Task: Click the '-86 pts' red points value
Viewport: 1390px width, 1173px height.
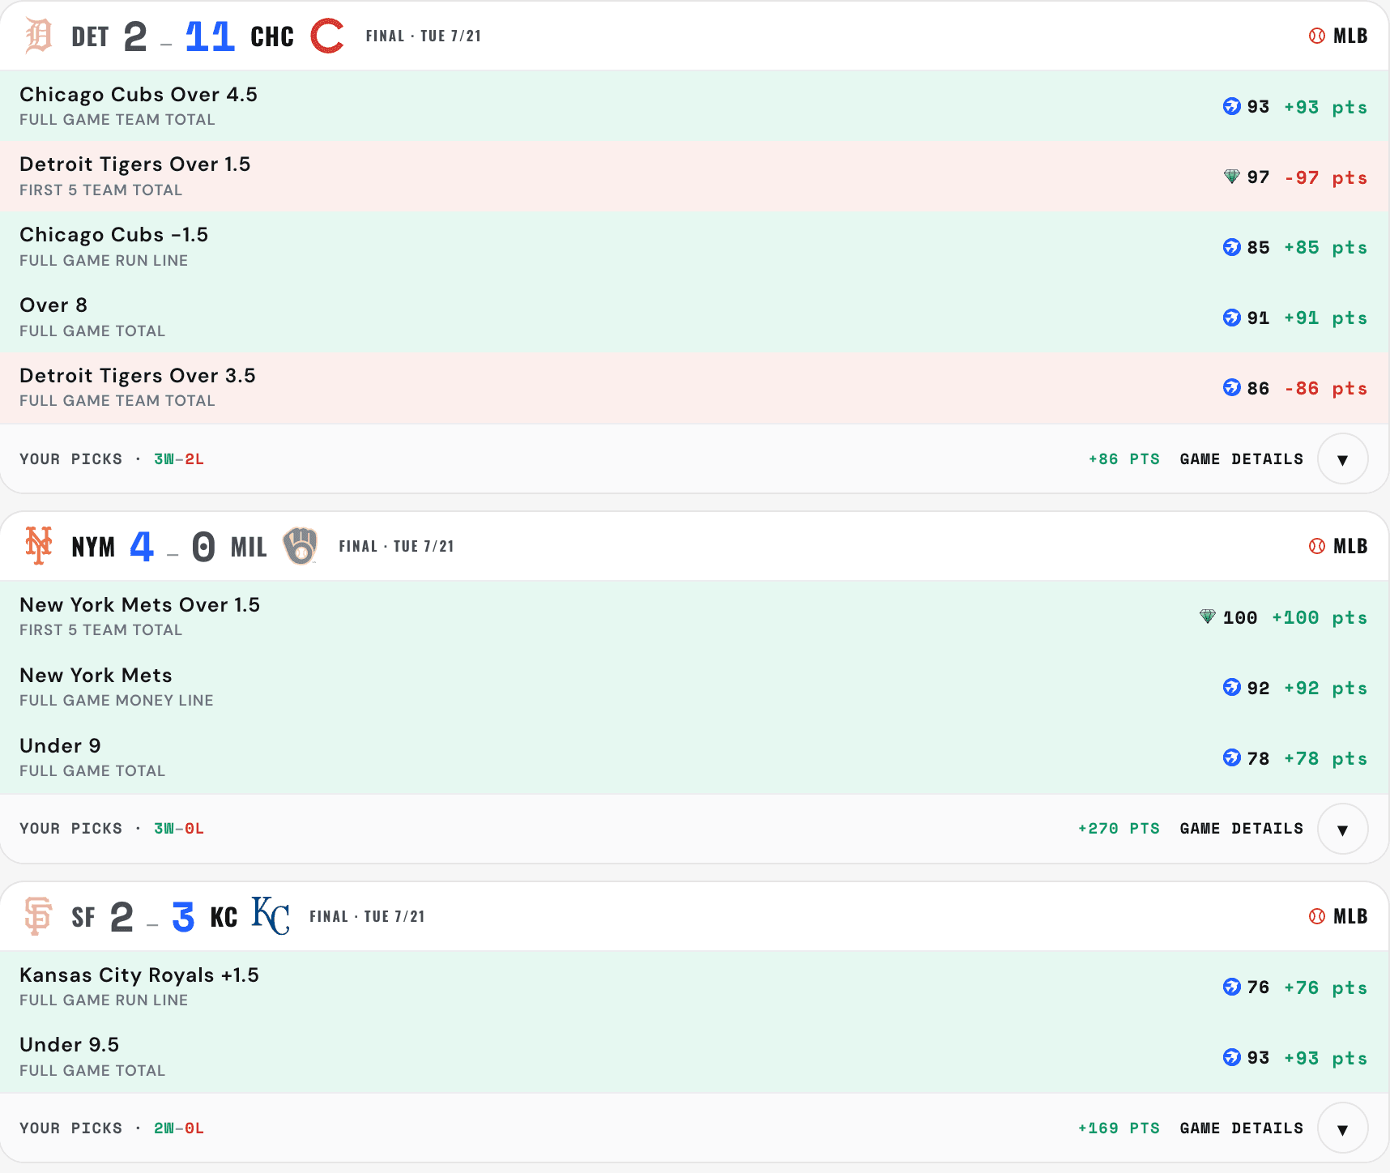Action: (x=1326, y=388)
